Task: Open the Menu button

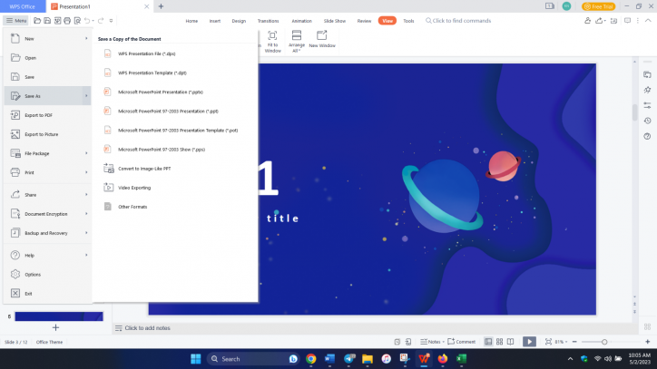Action: (16, 21)
